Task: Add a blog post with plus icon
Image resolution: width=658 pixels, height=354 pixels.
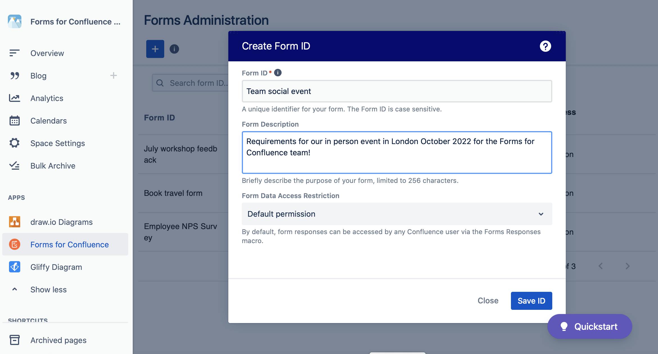Action: (x=114, y=75)
